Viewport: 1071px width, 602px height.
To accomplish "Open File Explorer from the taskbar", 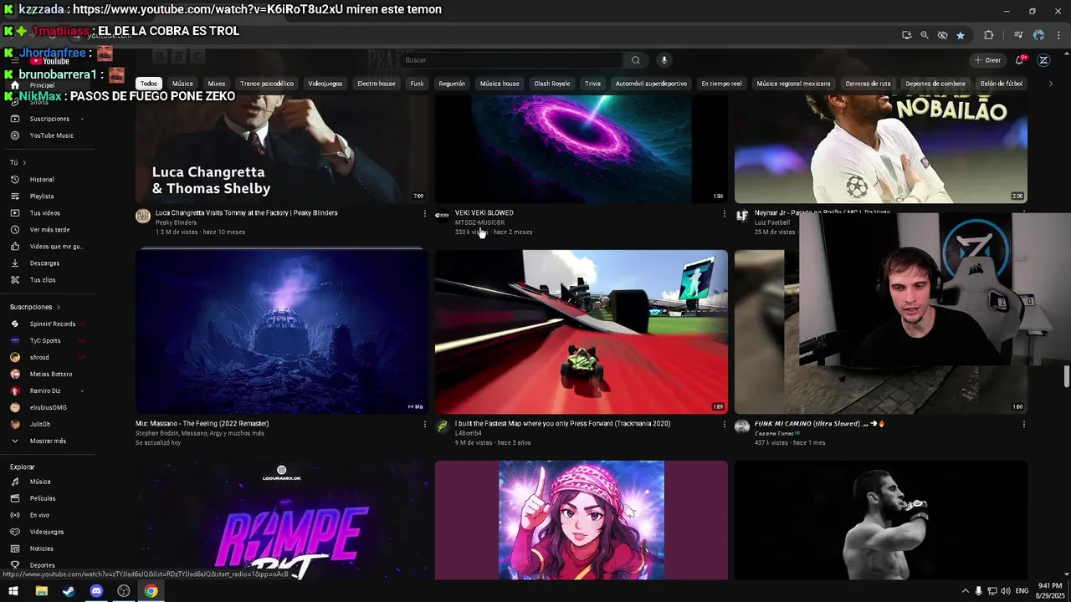I will coord(41,591).
